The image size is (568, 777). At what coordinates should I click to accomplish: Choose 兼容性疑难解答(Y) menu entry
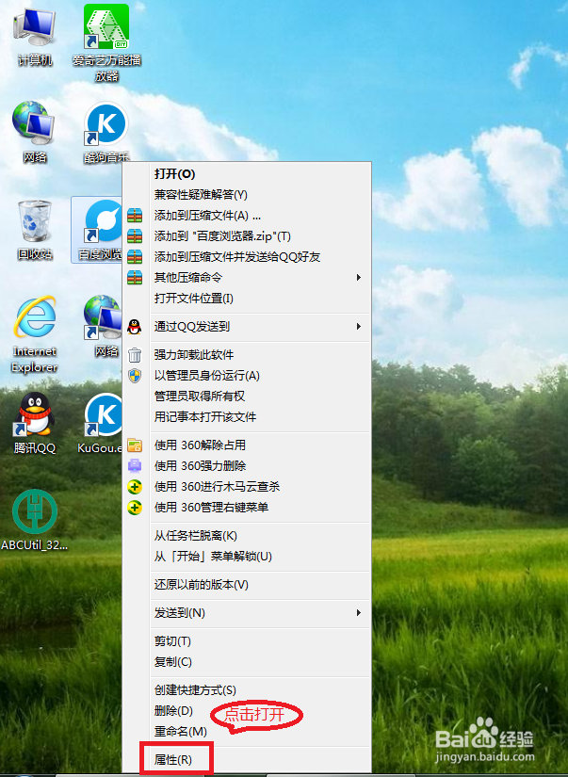point(247,195)
